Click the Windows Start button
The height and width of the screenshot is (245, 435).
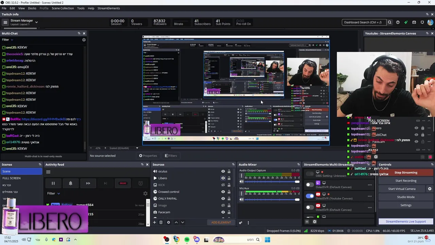click(267, 240)
